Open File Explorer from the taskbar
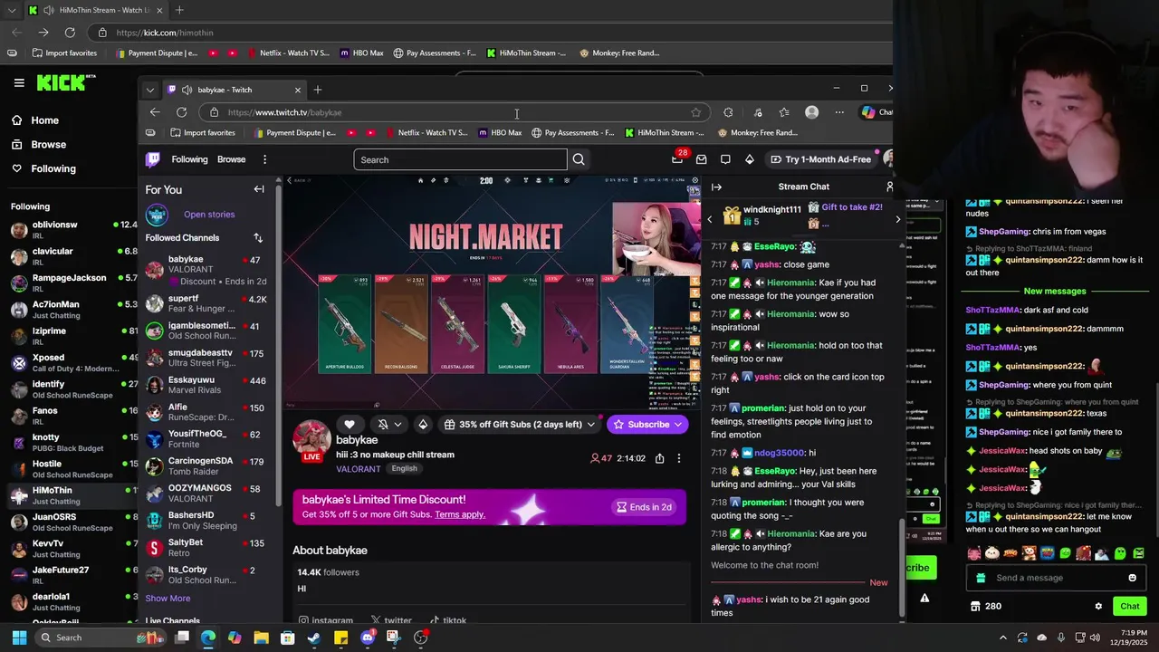 [261, 638]
